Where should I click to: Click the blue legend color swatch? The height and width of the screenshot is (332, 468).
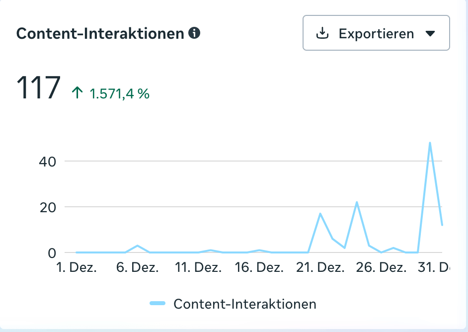(x=157, y=304)
